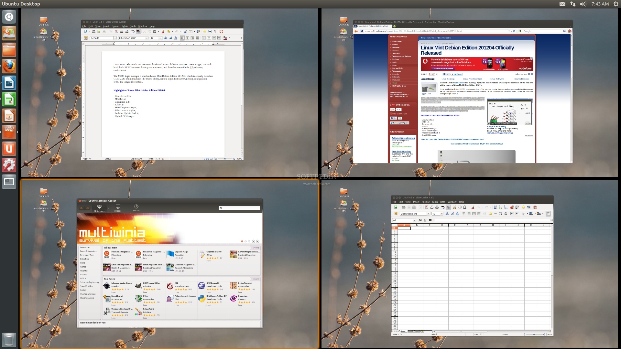Select Books & Magazines category
This screenshot has width=621, height=349.
coord(88,251)
